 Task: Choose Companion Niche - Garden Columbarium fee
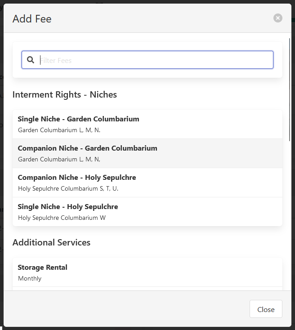point(87,148)
